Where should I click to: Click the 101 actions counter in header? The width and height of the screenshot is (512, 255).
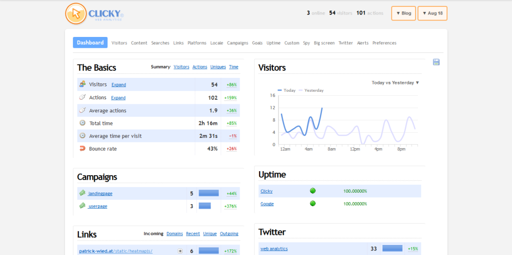pyautogui.click(x=370, y=13)
